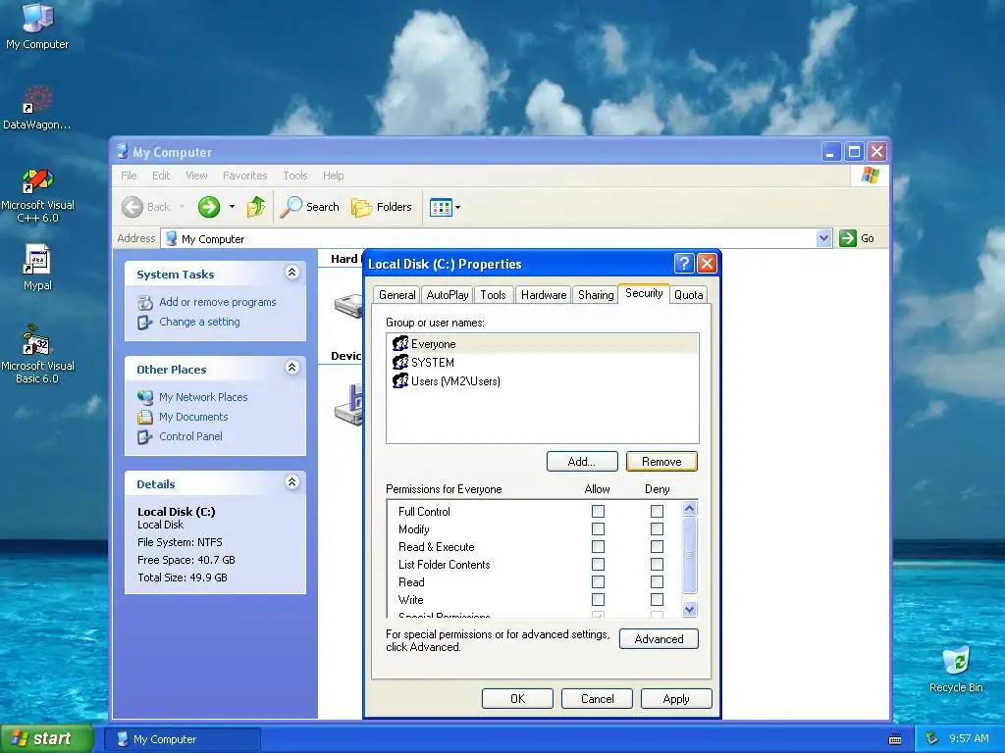Switch to the Hardware tab
This screenshot has height=753, width=1005.
click(x=544, y=294)
